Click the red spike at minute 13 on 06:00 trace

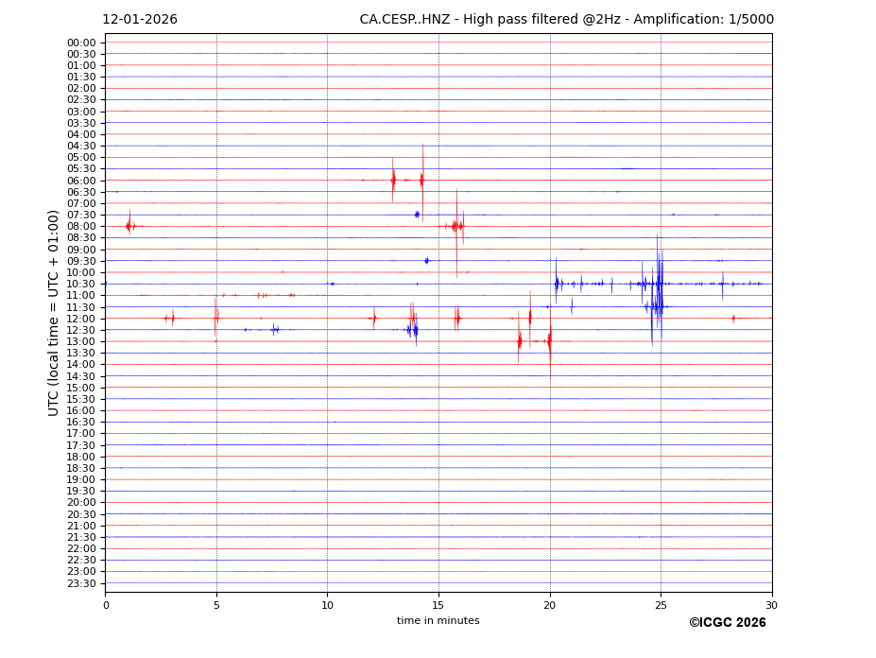[x=393, y=180]
